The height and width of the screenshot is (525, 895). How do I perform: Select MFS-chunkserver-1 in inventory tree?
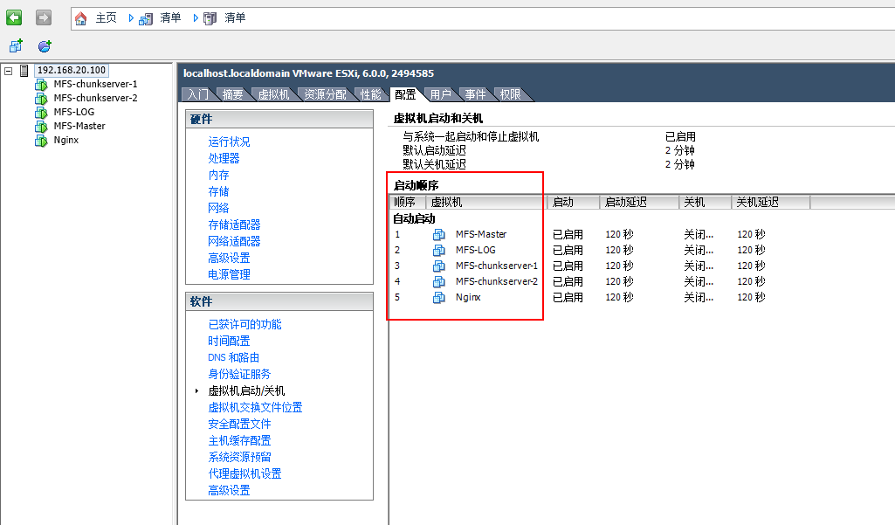[x=95, y=84]
